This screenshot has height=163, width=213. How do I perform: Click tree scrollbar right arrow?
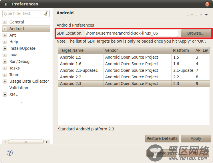pyautogui.click(x=47, y=142)
